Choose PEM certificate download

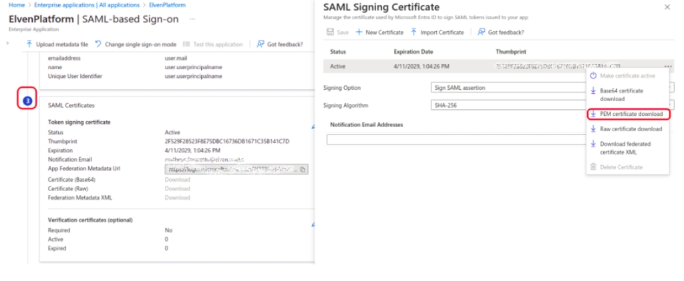(x=631, y=114)
